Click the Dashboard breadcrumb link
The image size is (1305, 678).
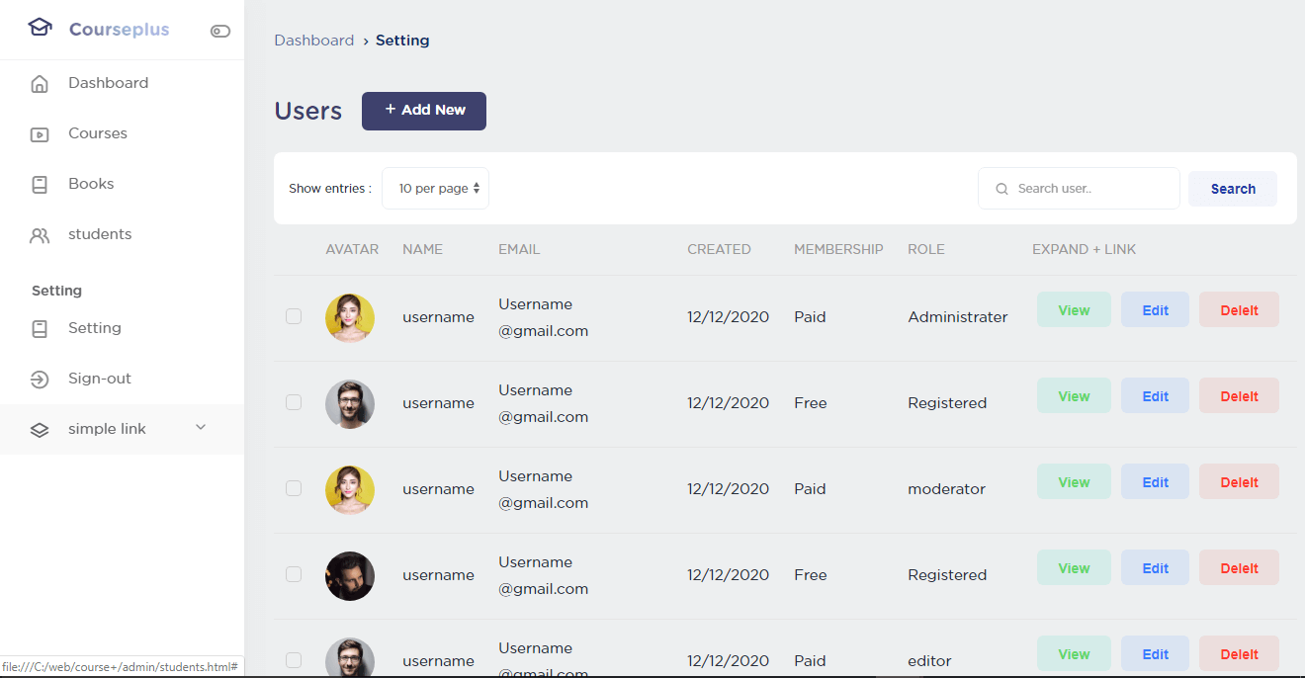point(313,41)
